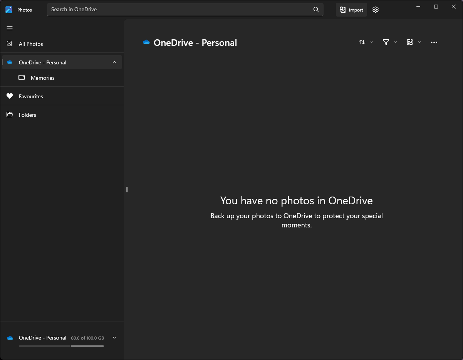
Task: Open Folders in sidebar
Action: [62, 115]
